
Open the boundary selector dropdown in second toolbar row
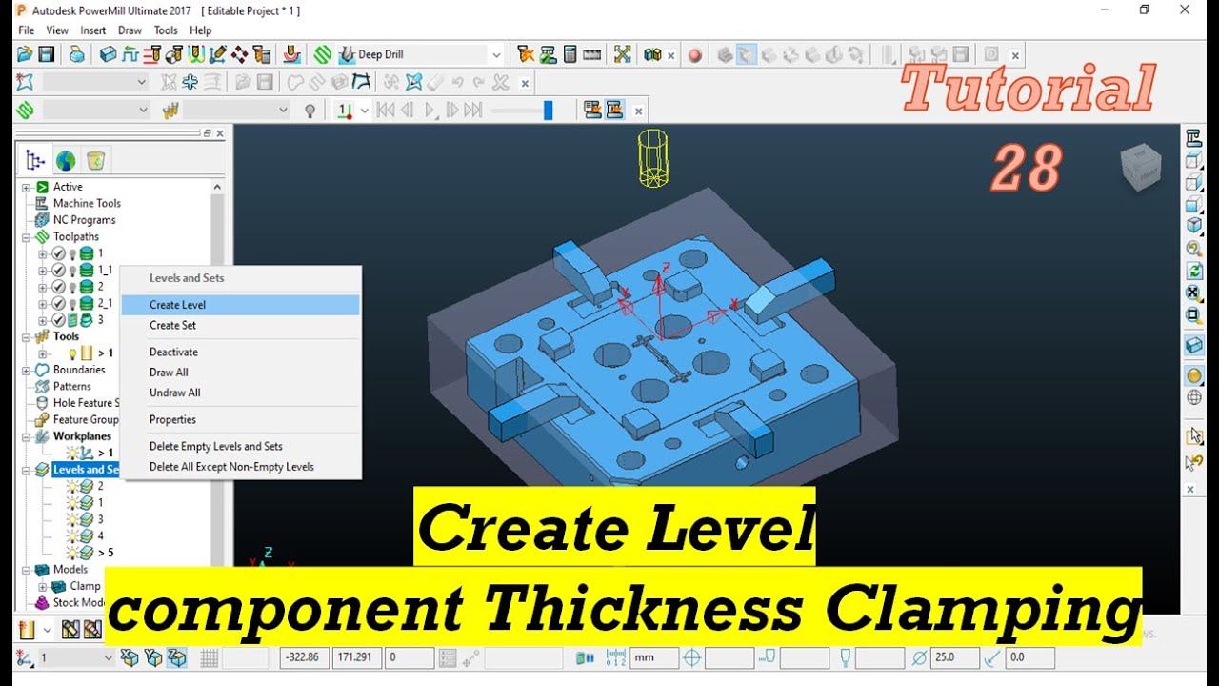click(x=142, y=82)
